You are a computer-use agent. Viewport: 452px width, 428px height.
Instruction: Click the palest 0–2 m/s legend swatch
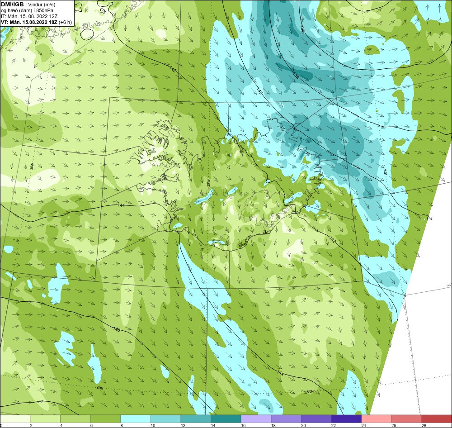pyautogui.click(x=15, y=419)
